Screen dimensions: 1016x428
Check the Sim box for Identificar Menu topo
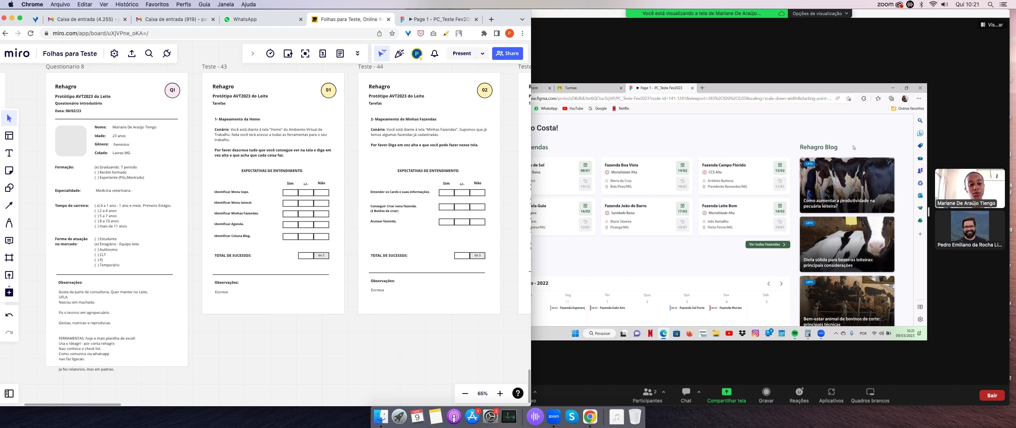point(290,193)
